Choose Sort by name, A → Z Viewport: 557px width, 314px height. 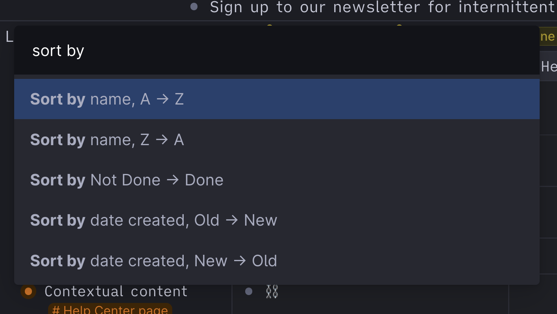[x=277, y=99]
